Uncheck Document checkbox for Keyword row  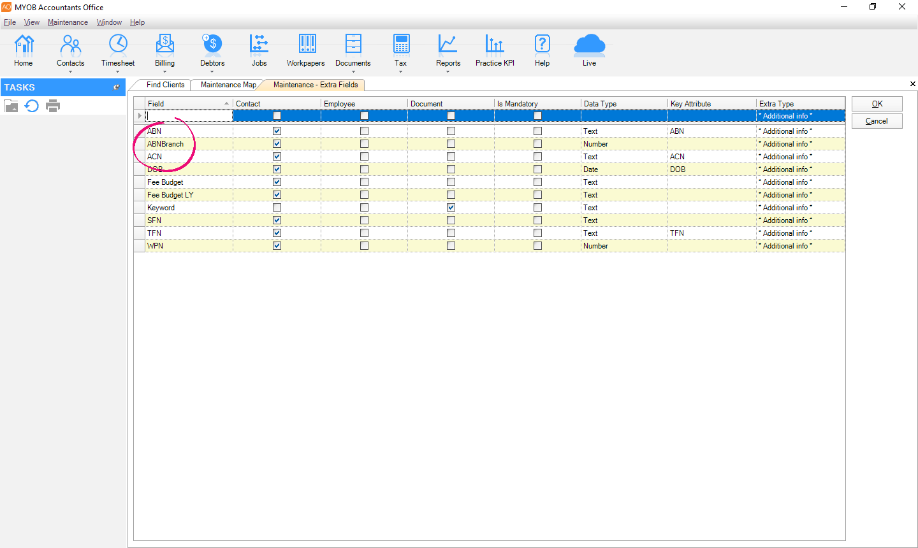451,208
